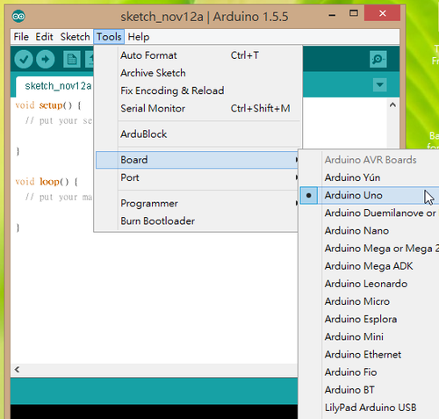The width and height of the screenshot is (439, 419).
Task: Select the Arduino Uno board option
Action: [370, 195]
